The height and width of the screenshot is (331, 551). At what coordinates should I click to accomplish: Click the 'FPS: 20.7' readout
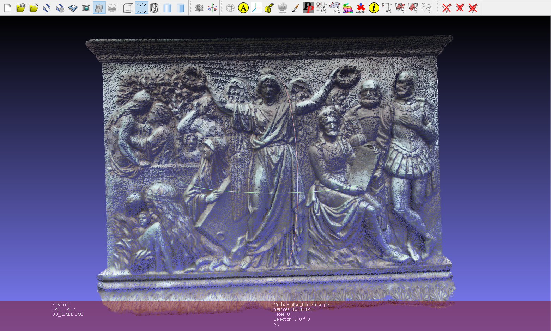coord(63,309)
